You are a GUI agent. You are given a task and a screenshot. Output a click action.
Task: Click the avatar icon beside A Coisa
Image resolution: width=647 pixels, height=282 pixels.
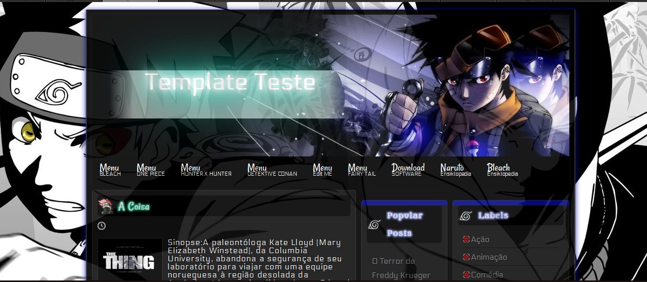(106, 207)
